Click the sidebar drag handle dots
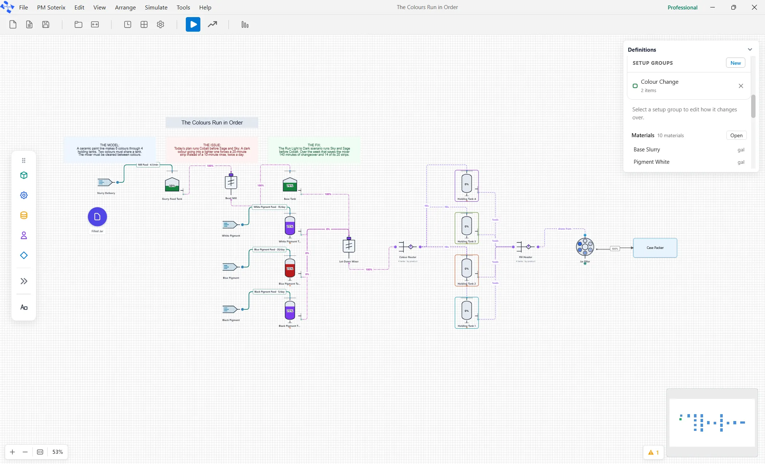The height and width of the screenshot is (464, 765). pos(24,160)
